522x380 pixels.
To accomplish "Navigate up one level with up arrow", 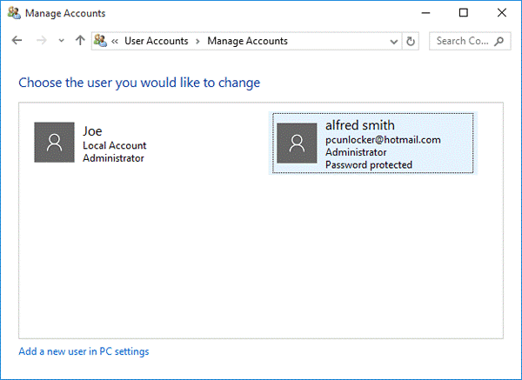I will tap(80, 41).
